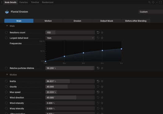
Task: Reset Relative particles lifetime value
Action: (x=98, y=68)
